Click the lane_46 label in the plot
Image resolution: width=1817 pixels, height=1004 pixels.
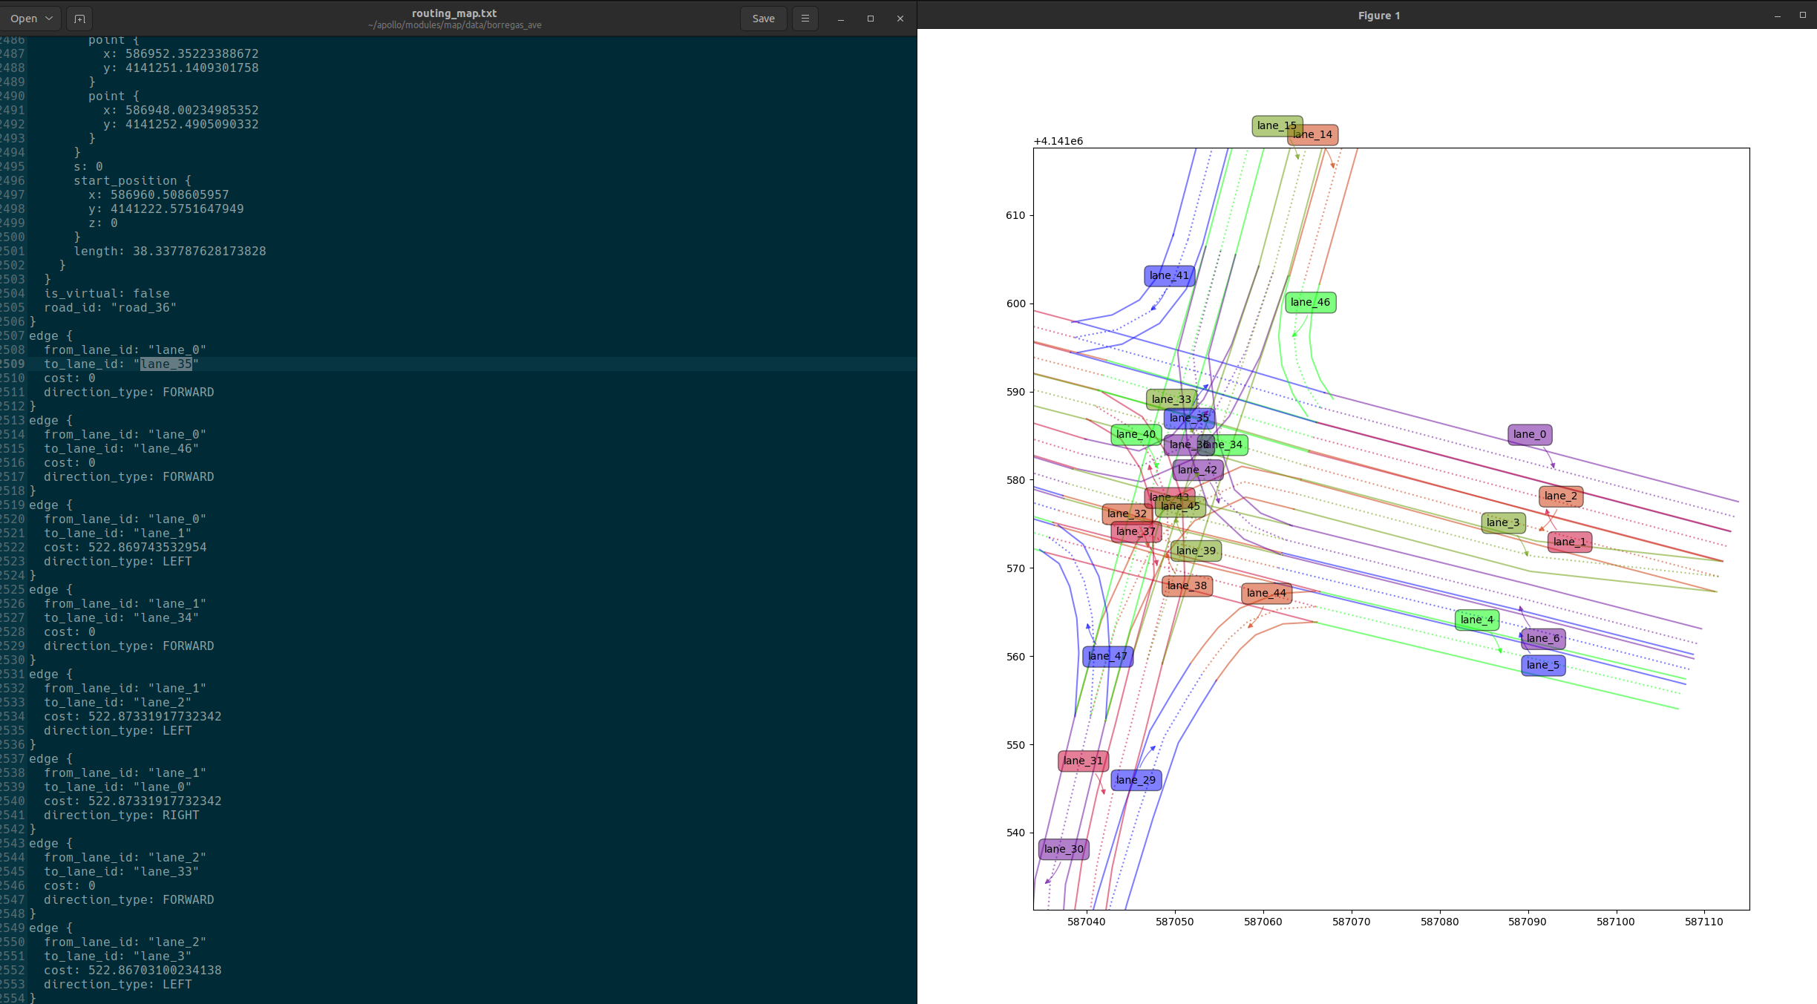(1310, 302)
